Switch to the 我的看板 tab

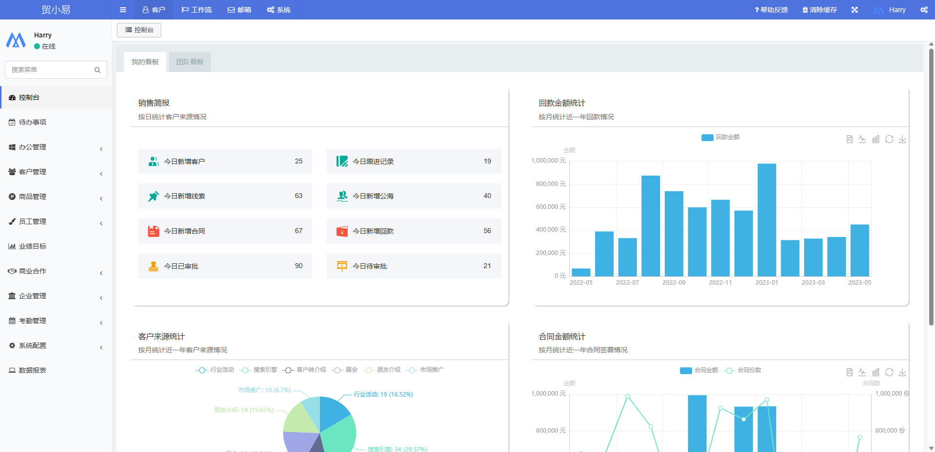click(x=145, y=62)
